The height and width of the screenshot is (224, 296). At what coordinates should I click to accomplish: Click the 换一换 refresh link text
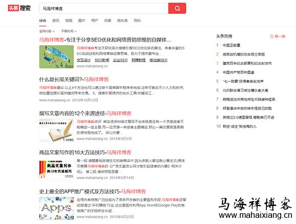[280, 36]
